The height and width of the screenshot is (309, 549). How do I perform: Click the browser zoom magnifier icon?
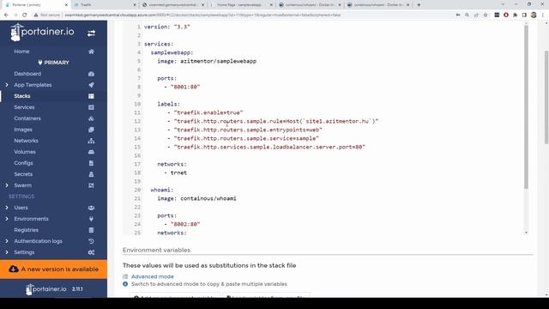coord(467,15)
